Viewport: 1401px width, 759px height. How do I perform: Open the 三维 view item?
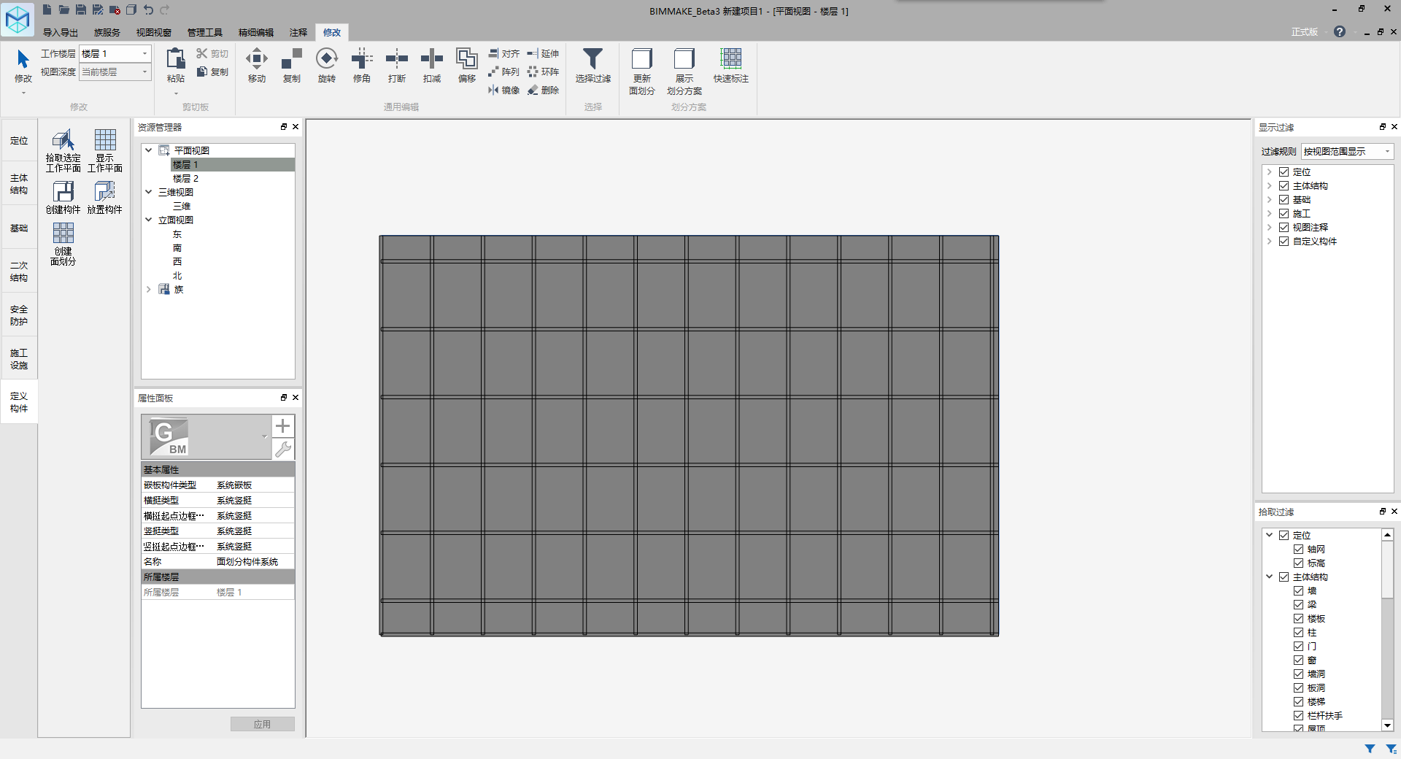[182, 206]
